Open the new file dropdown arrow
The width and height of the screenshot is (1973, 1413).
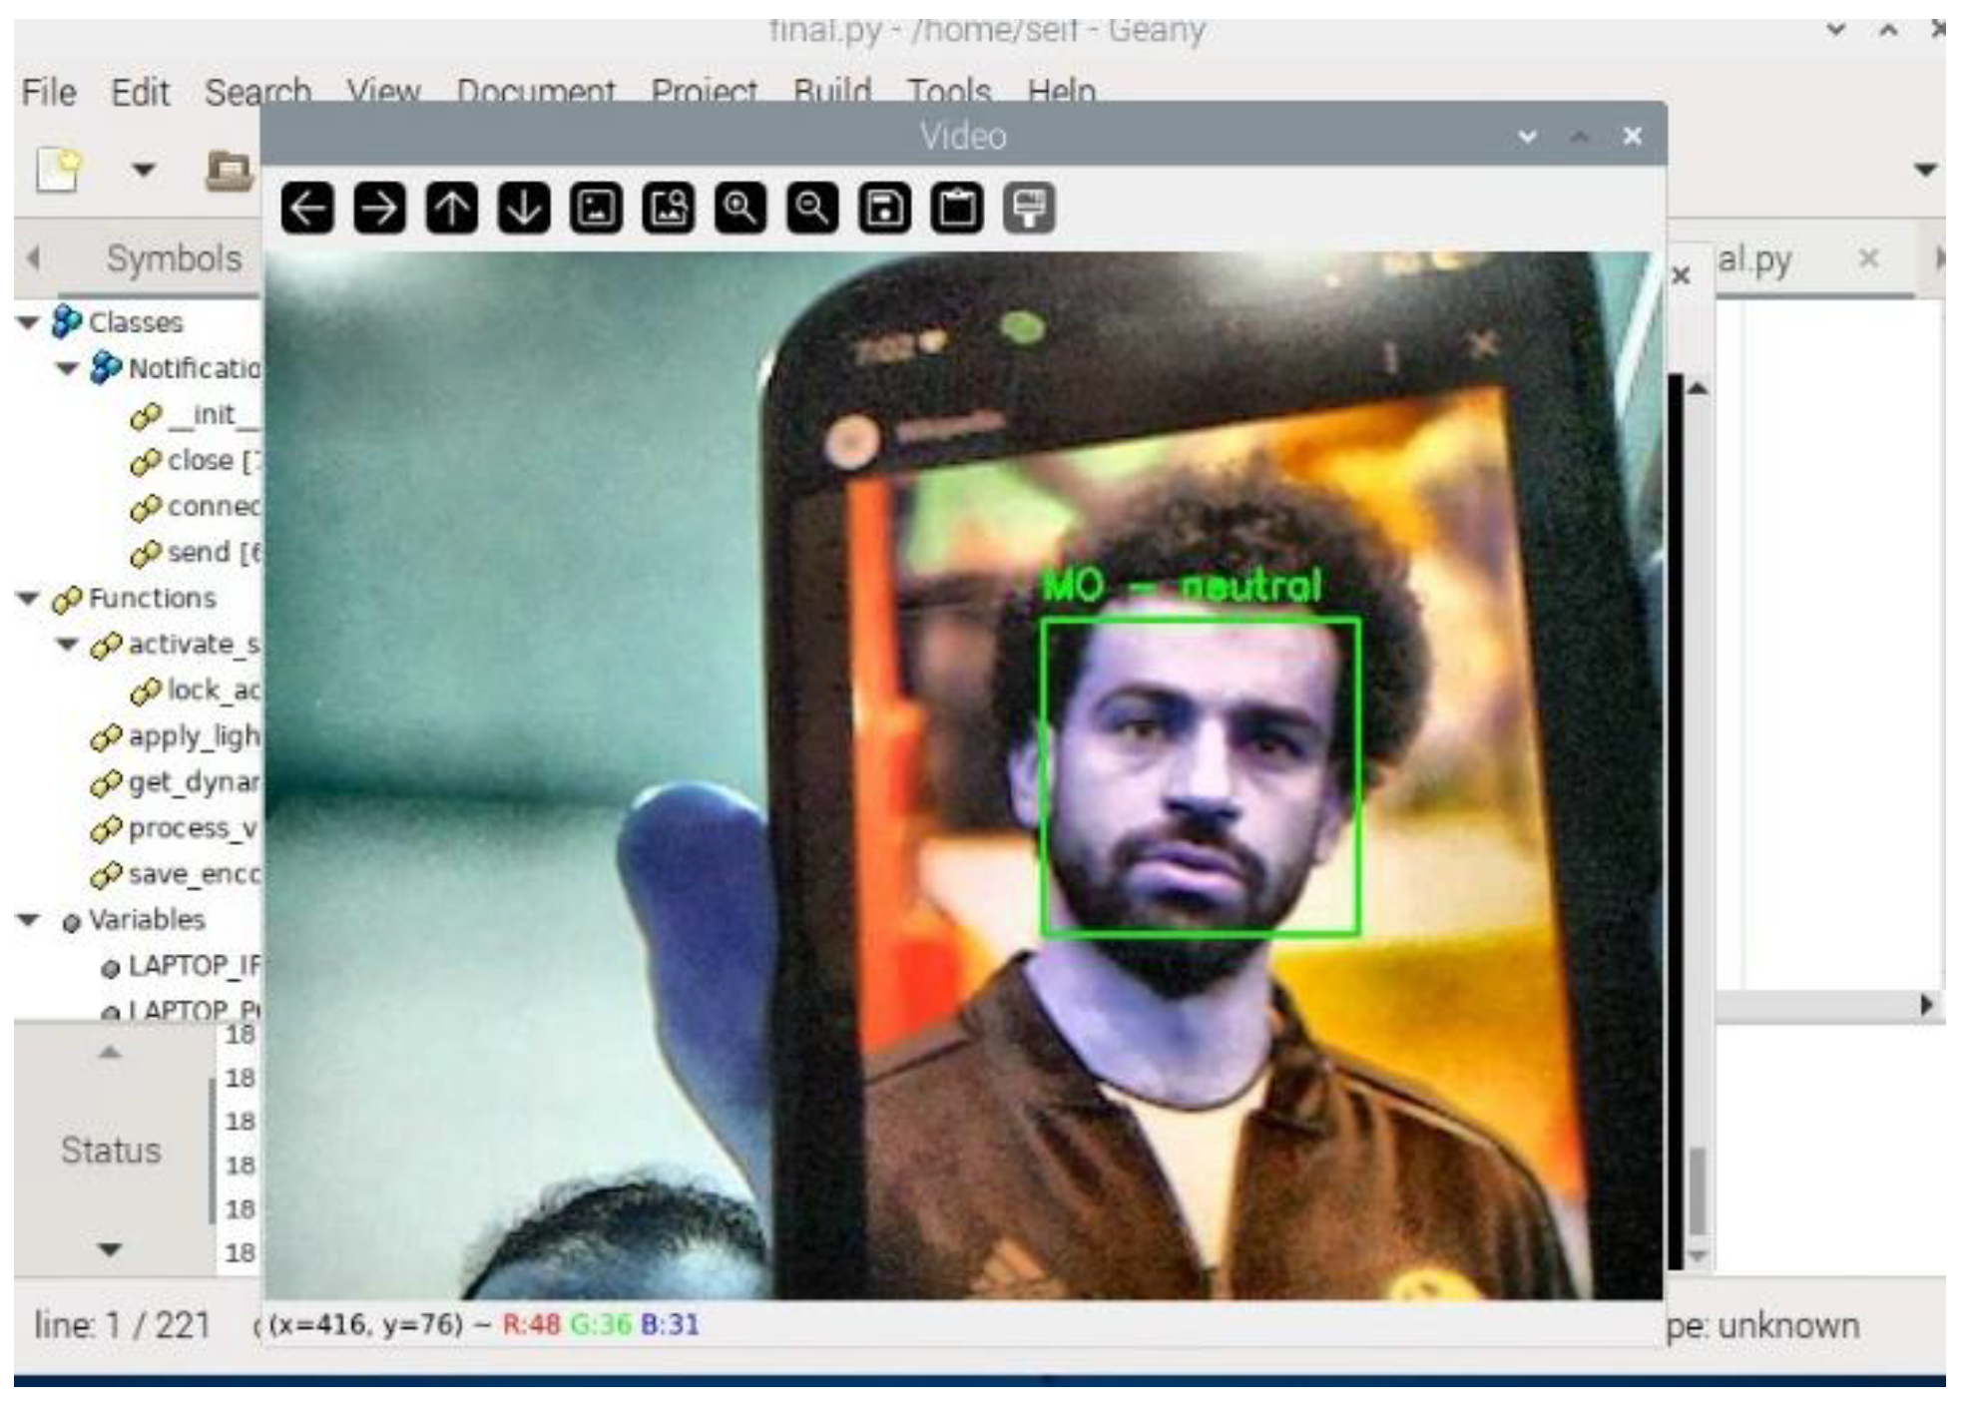[x=144, y=170]
